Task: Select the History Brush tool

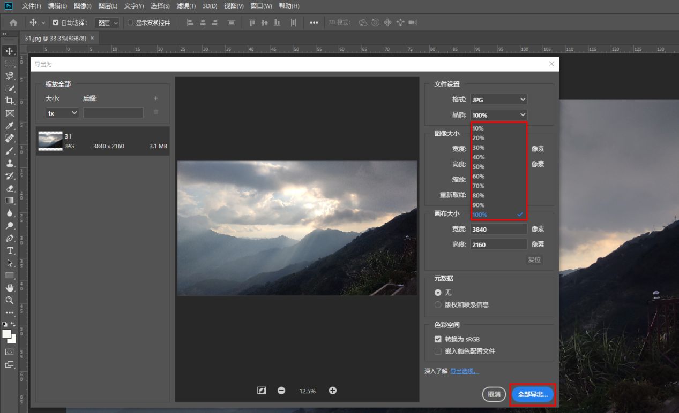Action: point(10,175)
